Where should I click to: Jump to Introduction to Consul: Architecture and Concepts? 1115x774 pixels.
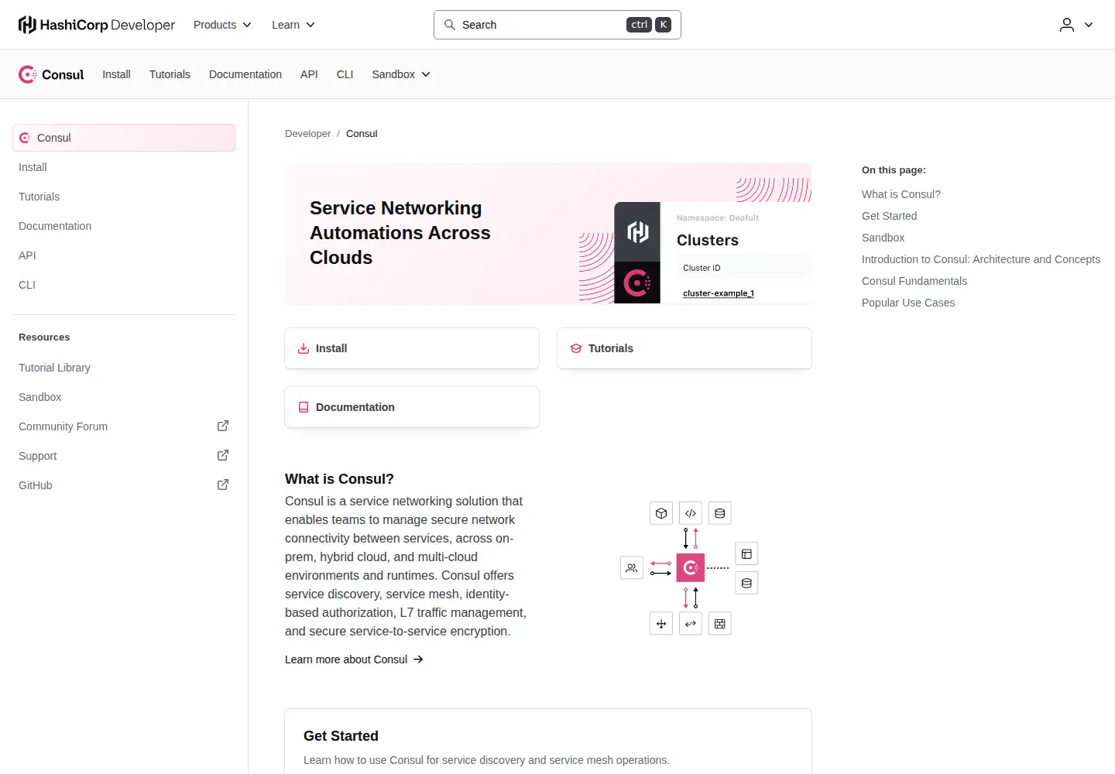coord(981,259)
